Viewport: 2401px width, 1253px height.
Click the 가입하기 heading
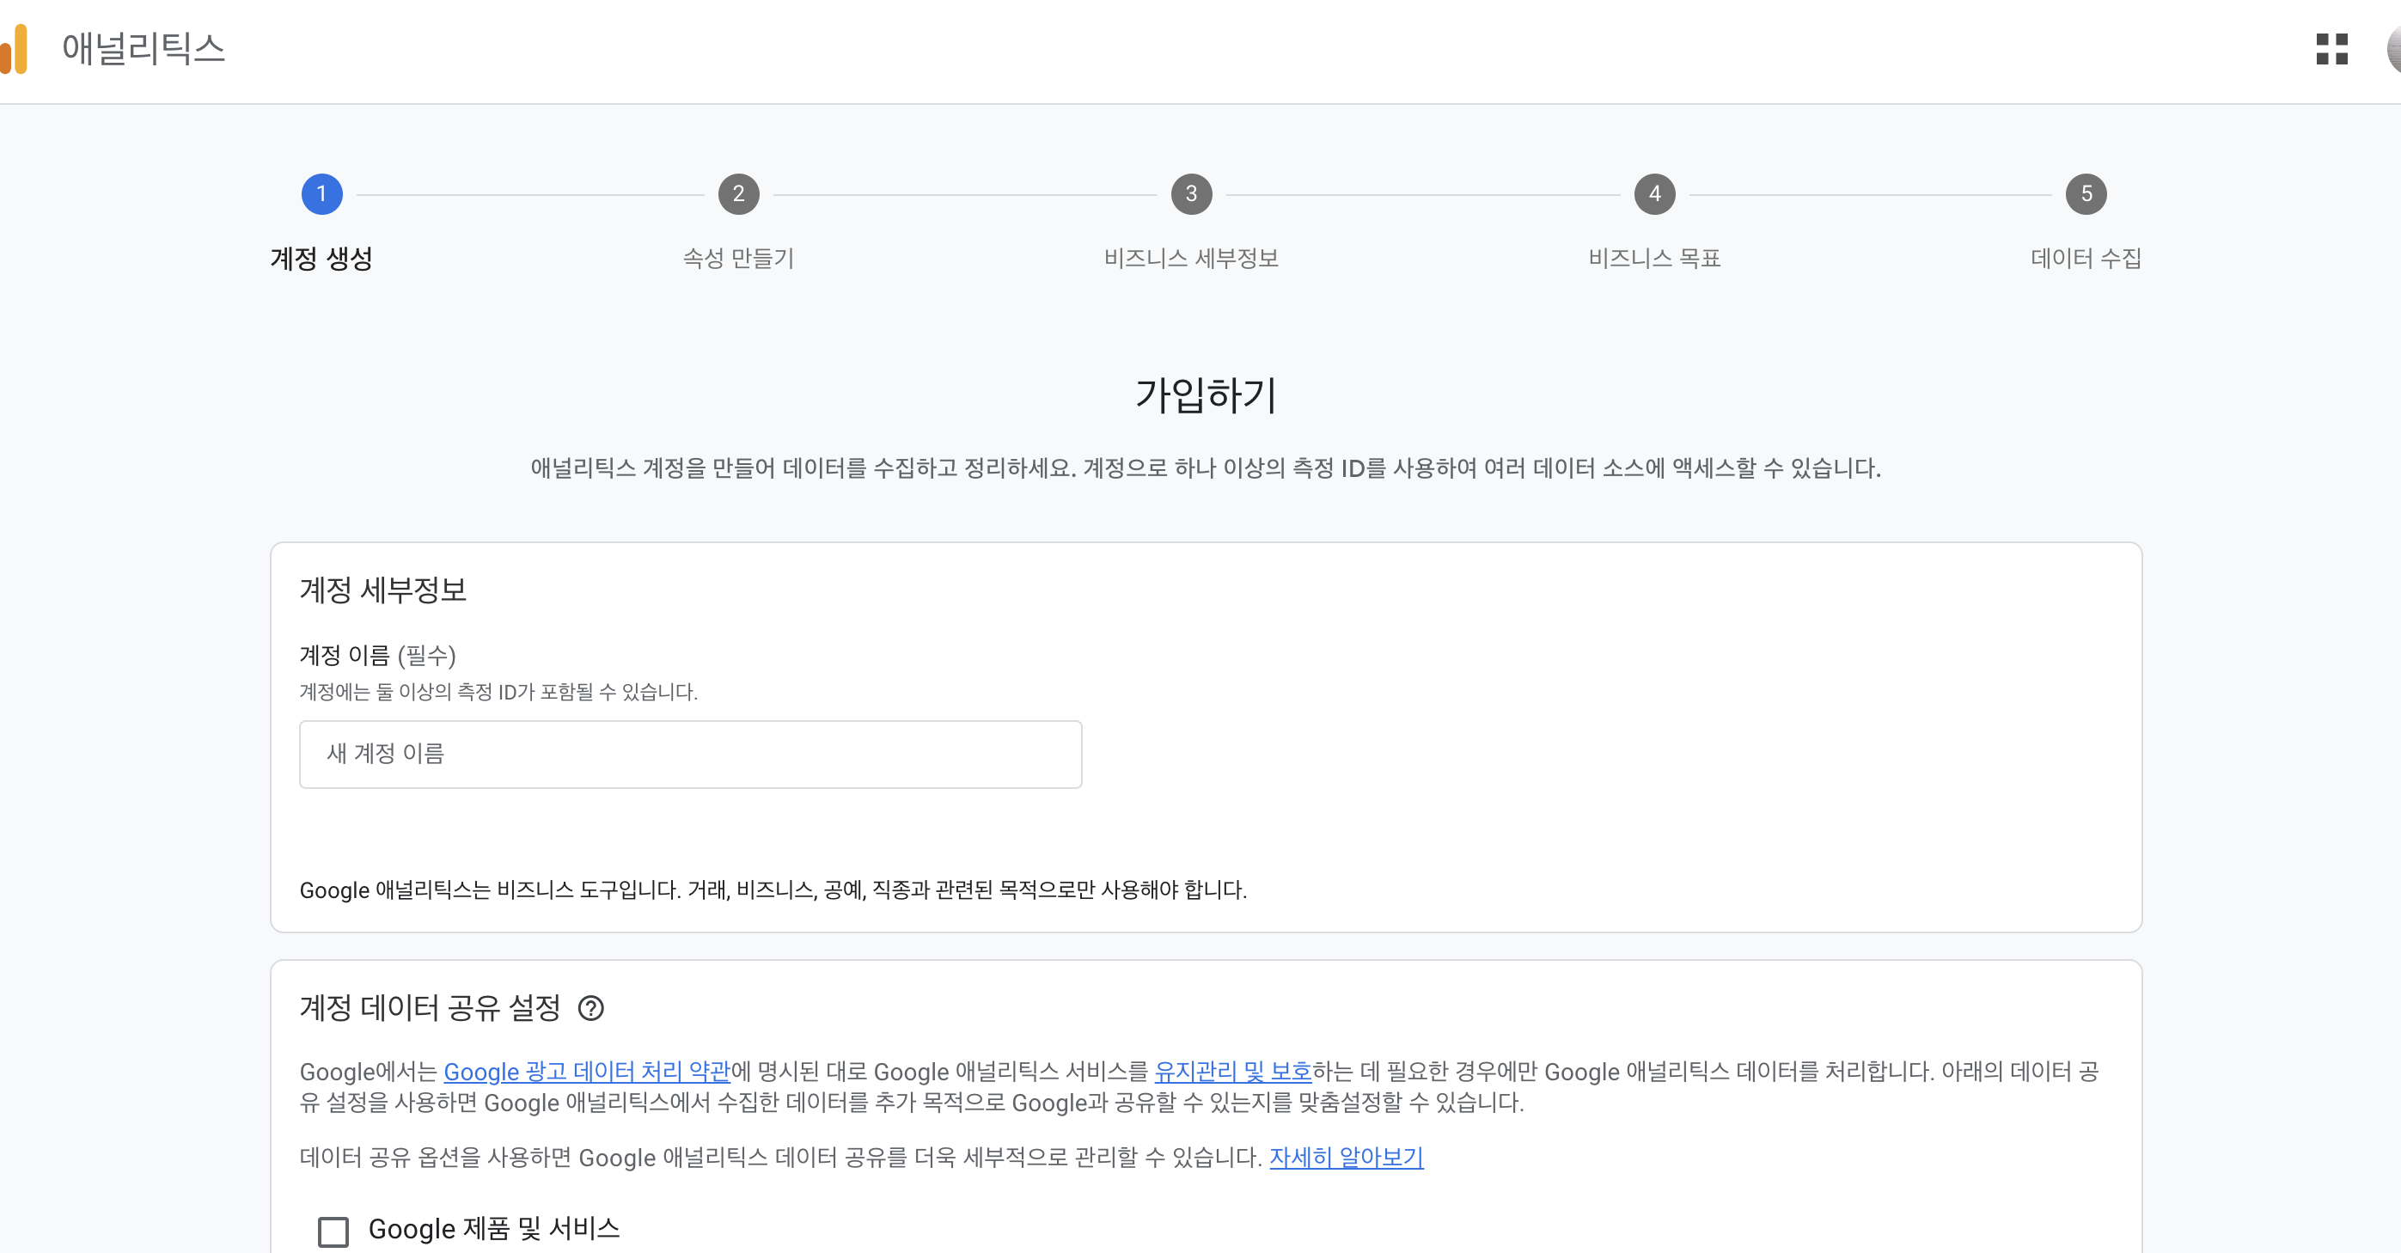coord(1207,395)
